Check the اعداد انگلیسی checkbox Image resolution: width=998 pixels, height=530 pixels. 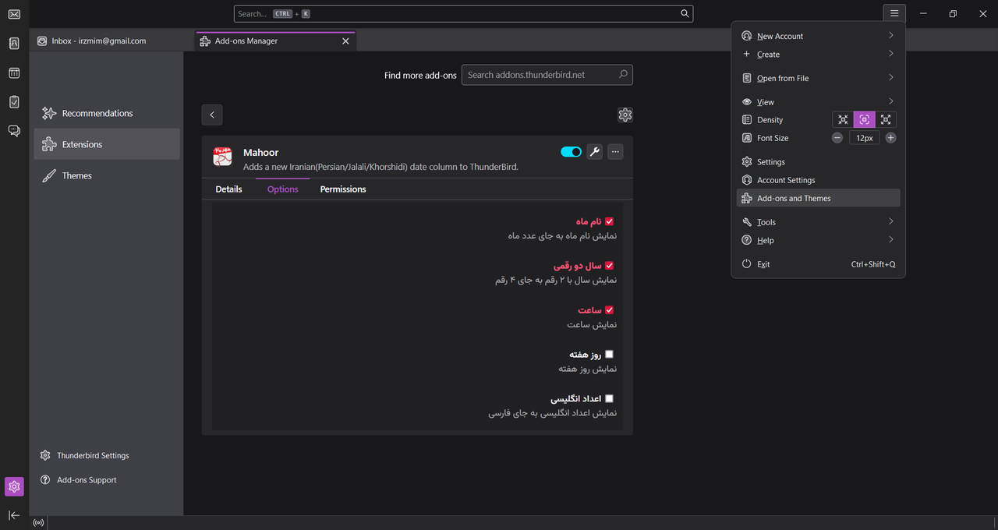[609, 398]
